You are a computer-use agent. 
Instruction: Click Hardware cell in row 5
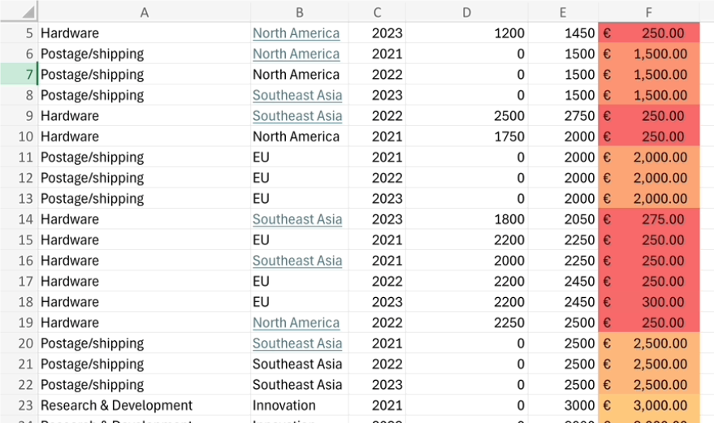click(144, 33)
